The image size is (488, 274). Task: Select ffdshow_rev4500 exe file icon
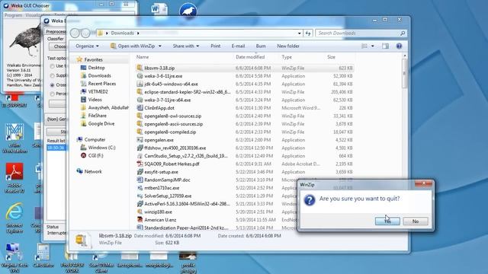(140, 148)
